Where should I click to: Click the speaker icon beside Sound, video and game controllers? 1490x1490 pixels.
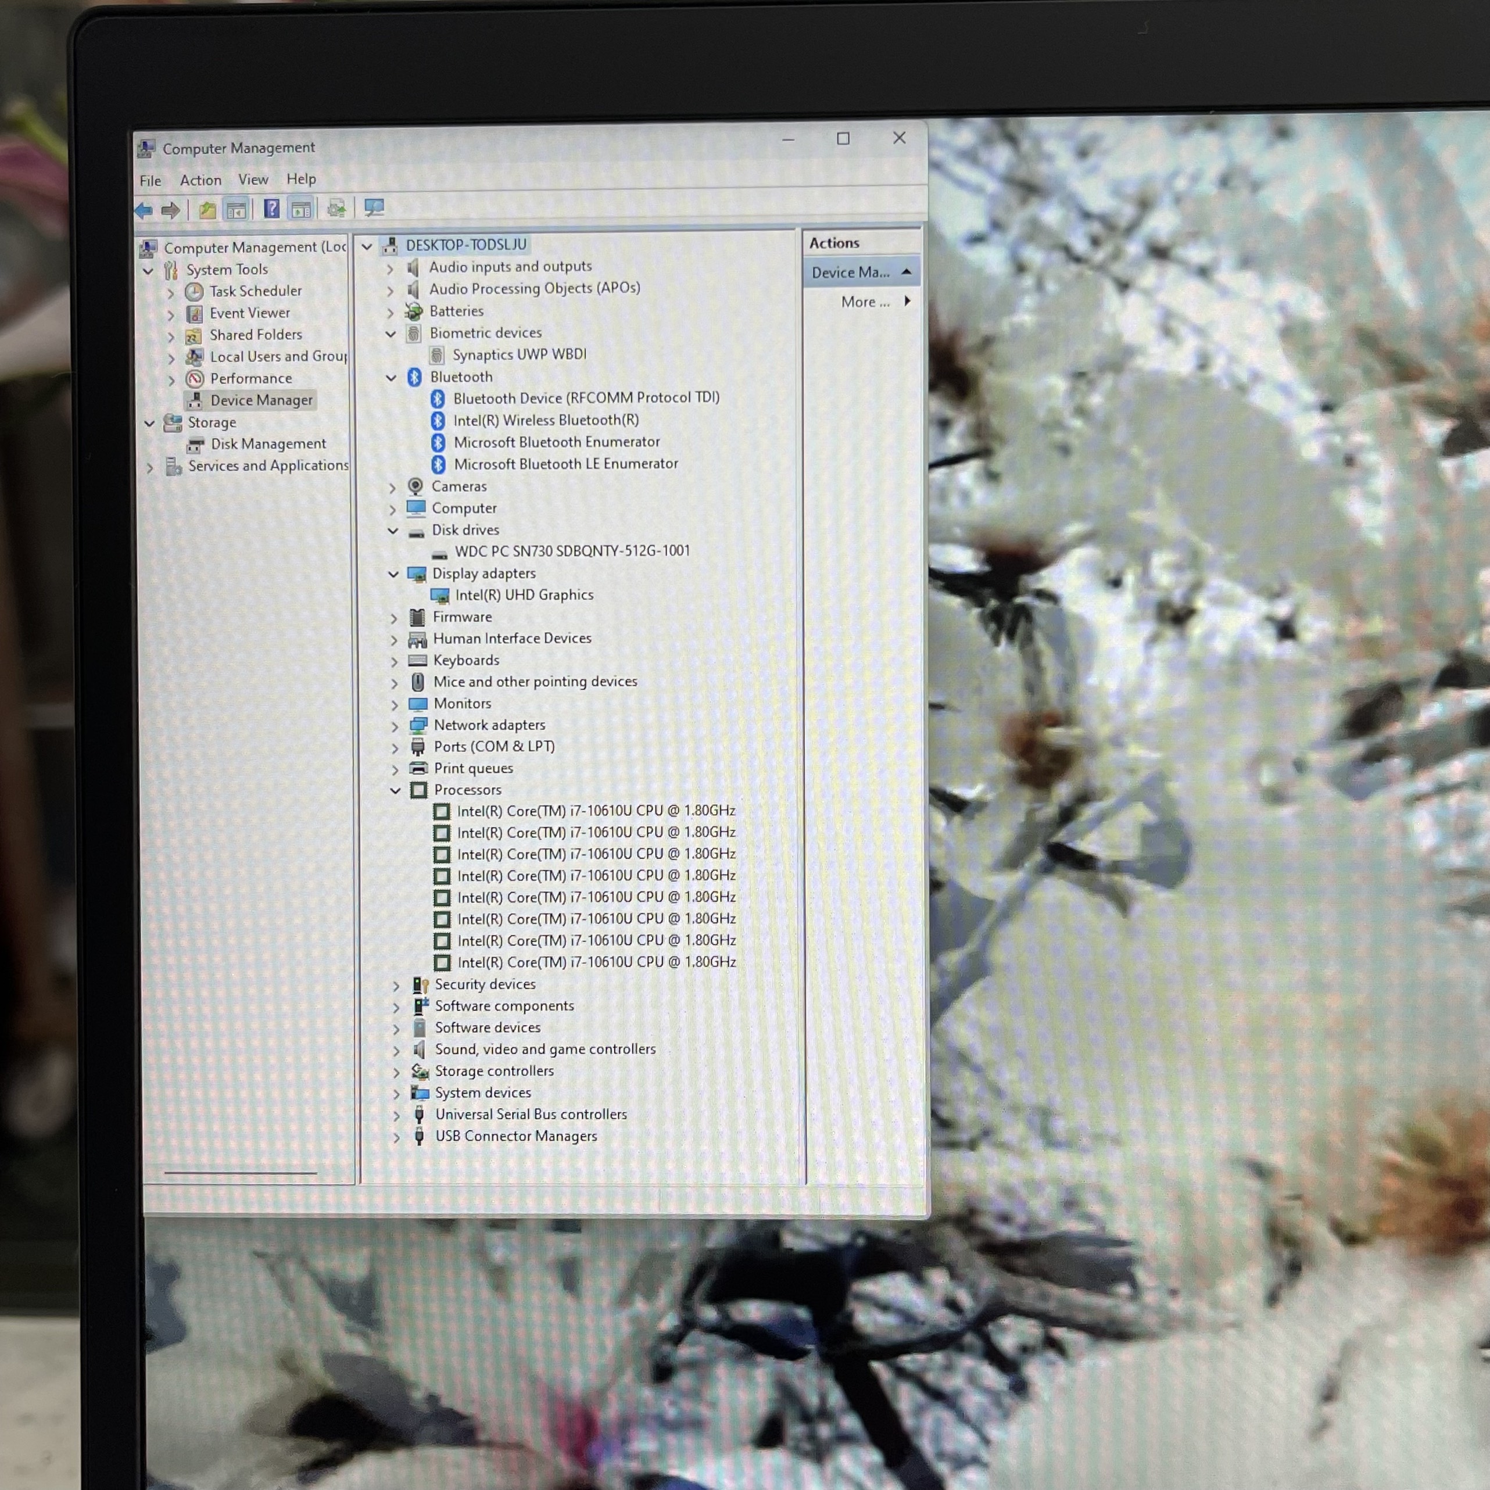coord(420,1050)
